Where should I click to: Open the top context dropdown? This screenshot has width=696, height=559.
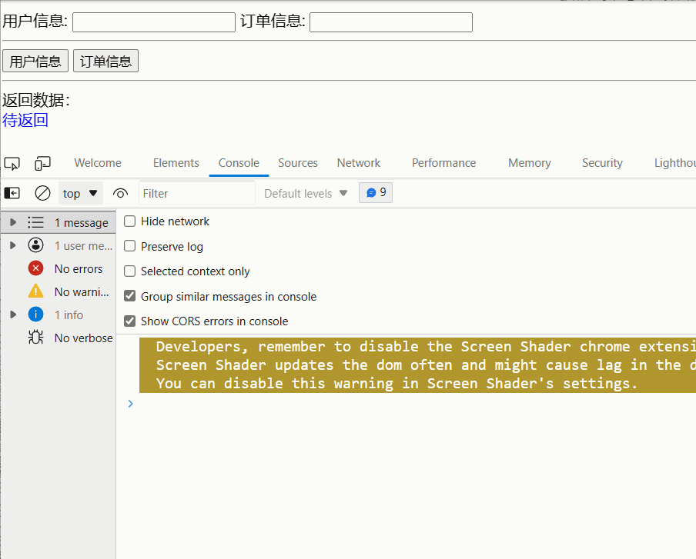pos(80,193)
